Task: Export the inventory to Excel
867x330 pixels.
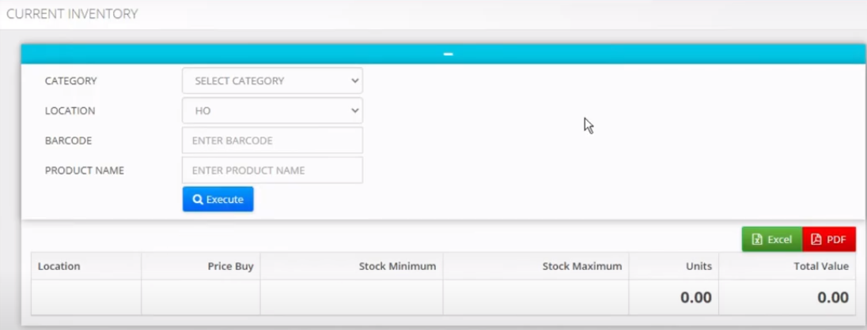Action: point(772,239)
